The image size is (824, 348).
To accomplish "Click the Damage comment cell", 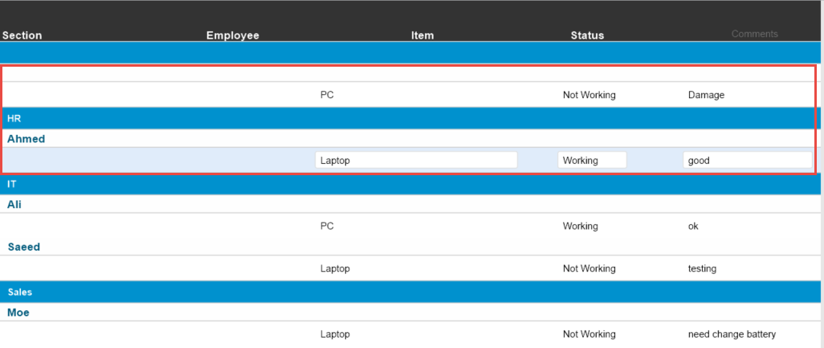I will [706, 95].
